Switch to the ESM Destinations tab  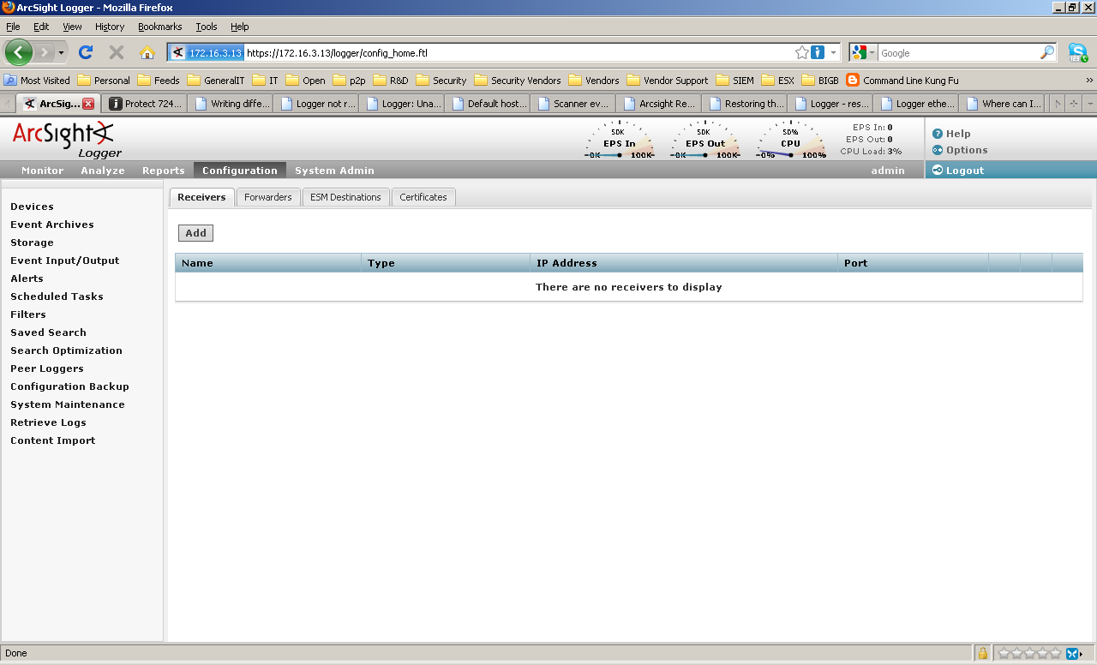pyautogui.click(x=345, y=197)
